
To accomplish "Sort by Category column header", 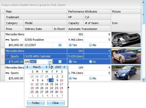I will coord(14,23).
